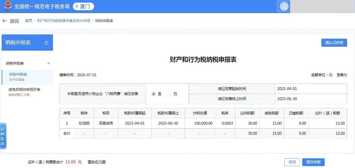Click the 财产和行为税纳税申报表 title

click(203, 60)
